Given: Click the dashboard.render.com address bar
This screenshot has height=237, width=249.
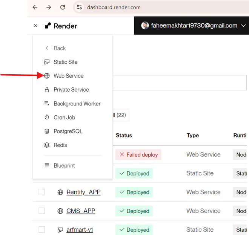Looking at the screenshot, I should click(161, 7).
